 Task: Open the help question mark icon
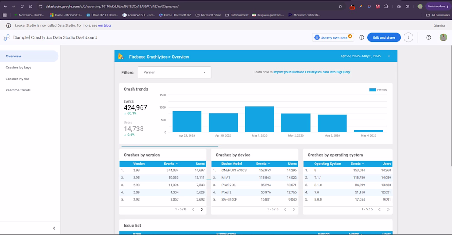tap(429, 37)
